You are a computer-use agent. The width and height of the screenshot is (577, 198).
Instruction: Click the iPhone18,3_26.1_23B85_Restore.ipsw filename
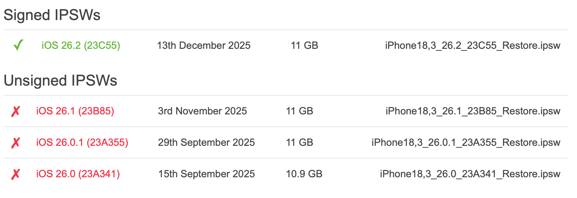(473, 111)
